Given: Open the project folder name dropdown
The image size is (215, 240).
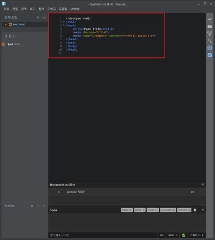Looking at the screenshot, I should tap(10, 36).
